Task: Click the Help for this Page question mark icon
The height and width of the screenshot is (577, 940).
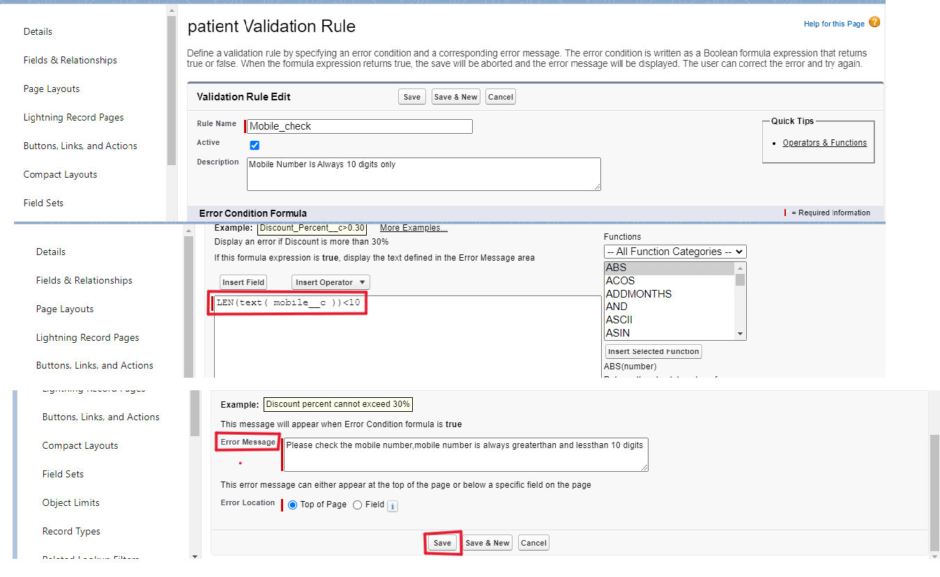Action: click(874, 23)
